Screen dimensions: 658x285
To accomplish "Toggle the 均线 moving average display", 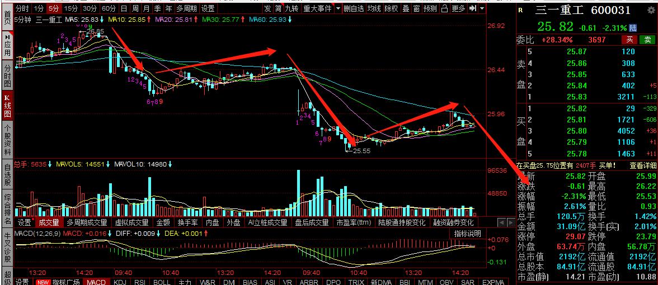I will click(374, 8).
